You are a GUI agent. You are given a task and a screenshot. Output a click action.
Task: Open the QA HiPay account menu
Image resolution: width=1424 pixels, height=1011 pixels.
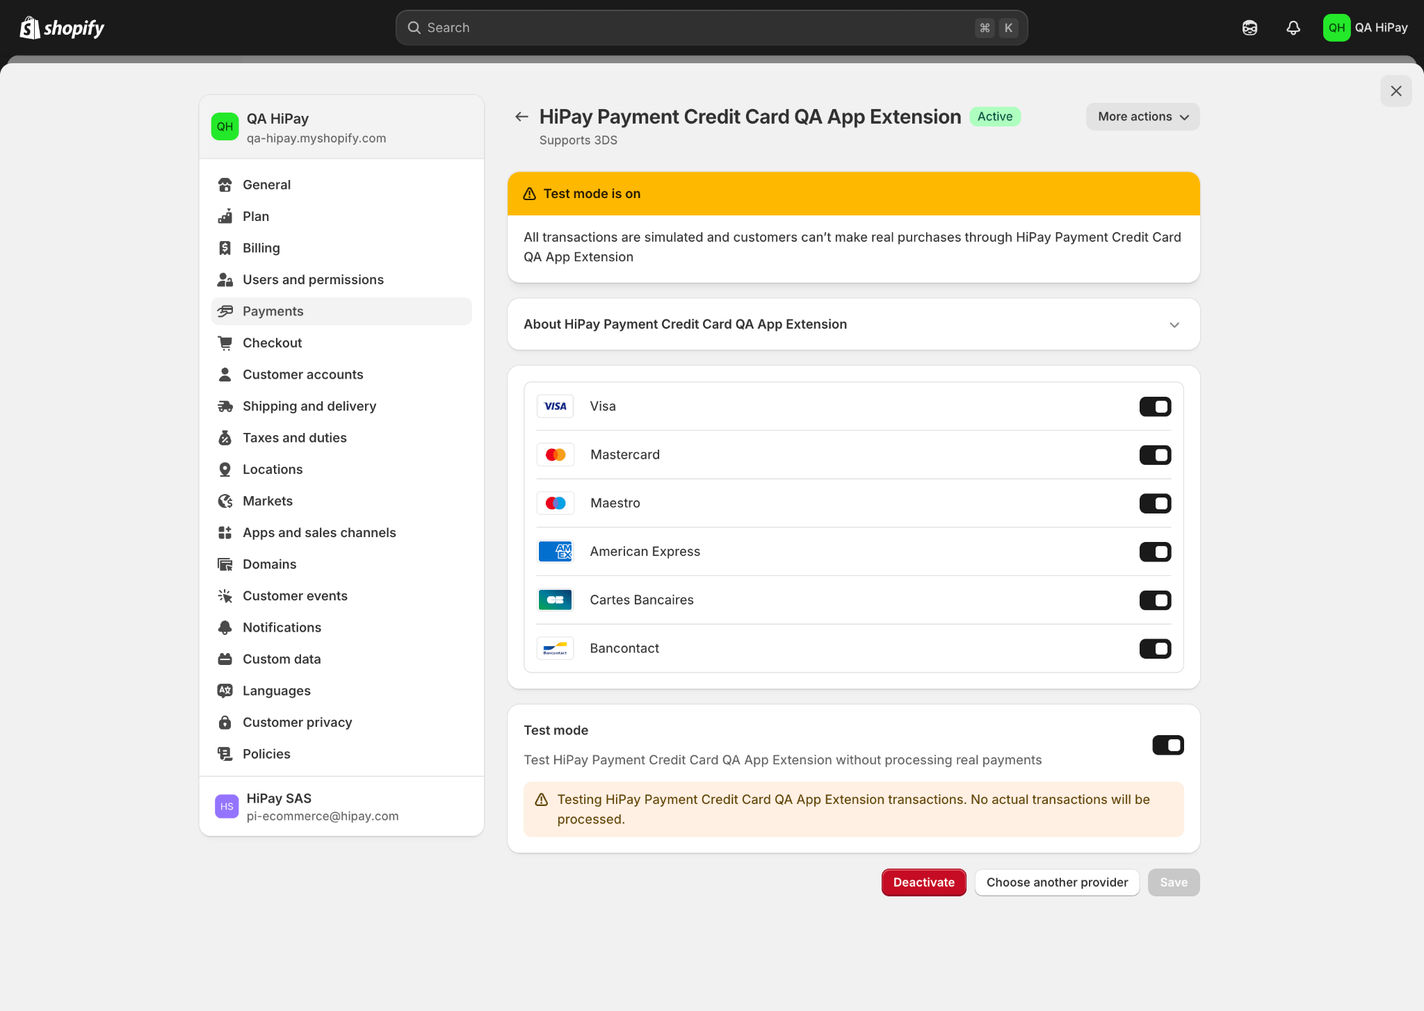click(1366, 28)
